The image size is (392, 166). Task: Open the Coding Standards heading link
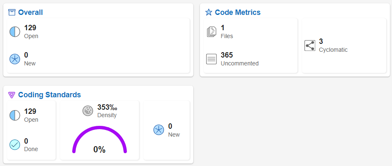coord(49,95)
